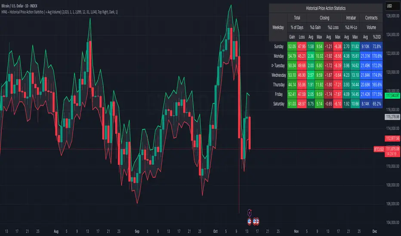Click Saturday's 8.14K average volume cell
The image size is (401, 236).
click(x=365, y=104)
